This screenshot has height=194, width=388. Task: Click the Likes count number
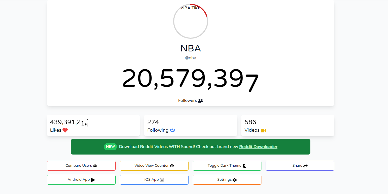click(69, 122)
